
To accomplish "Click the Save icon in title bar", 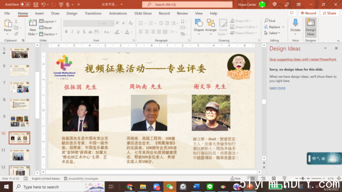I will tap(36, 4).
